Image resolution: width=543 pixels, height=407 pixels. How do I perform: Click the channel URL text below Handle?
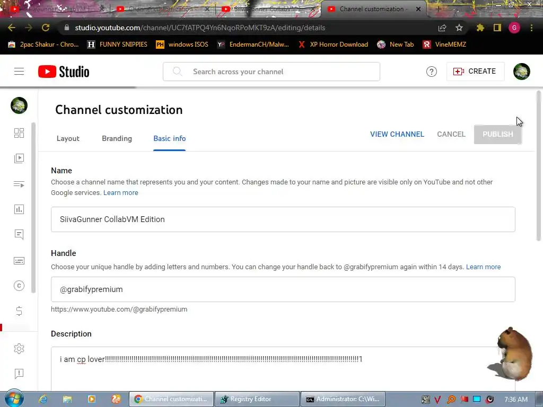119,309
